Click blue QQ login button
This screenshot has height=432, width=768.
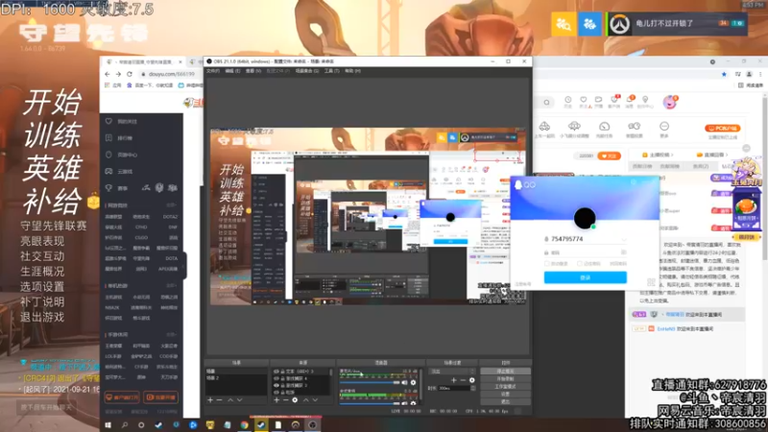tap(586, 277)
